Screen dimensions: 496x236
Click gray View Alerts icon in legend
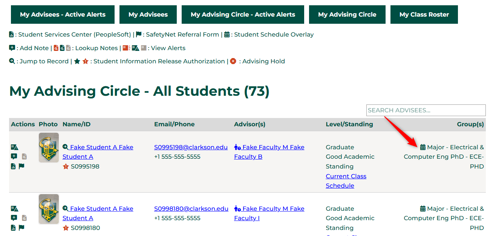click(144, 48)
